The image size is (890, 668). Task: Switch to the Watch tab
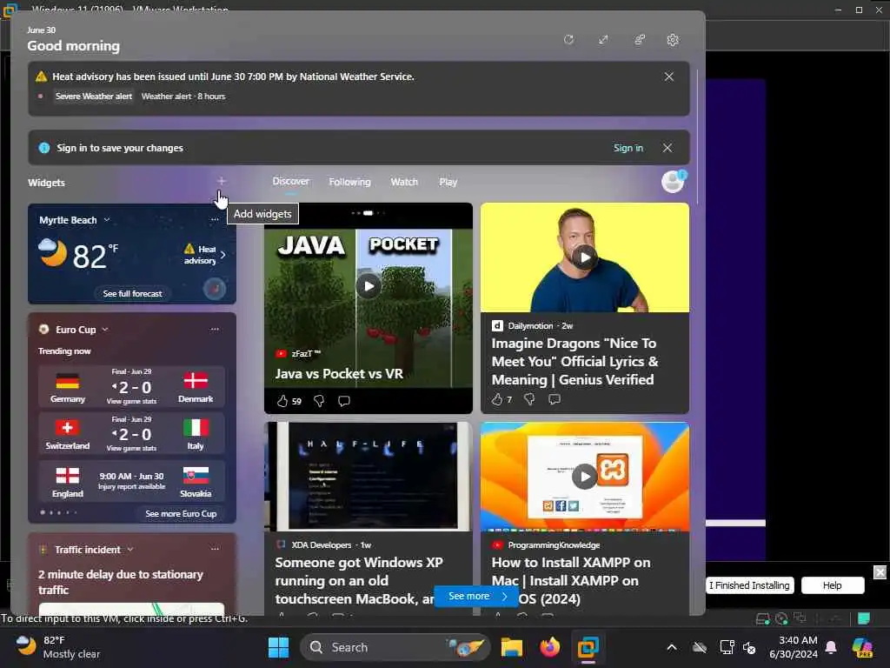[404, 182]
